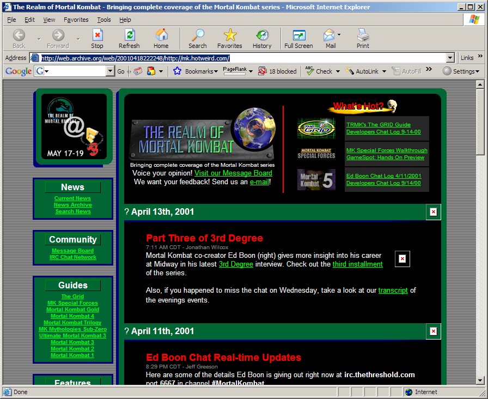Open the File menu

(11, 20)
